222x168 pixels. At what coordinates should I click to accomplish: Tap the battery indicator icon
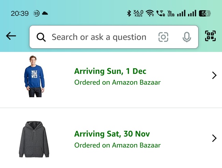[205, 13]
